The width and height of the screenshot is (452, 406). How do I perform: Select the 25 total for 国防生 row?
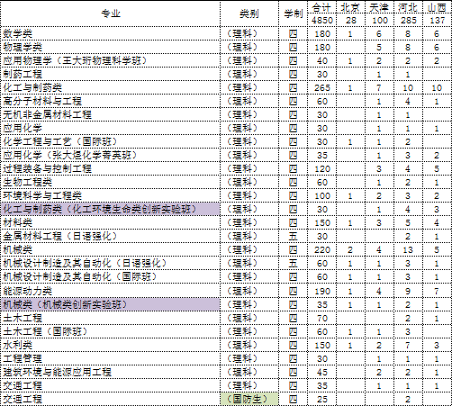pos(322,399)
